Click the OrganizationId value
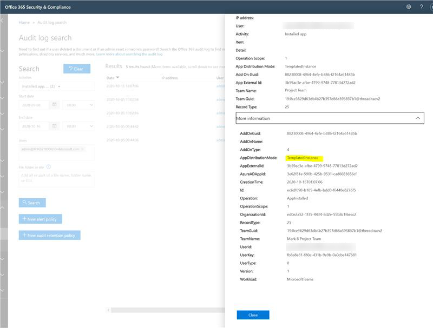The height and width of the screenshot is (328, 433). pos(322,215)
